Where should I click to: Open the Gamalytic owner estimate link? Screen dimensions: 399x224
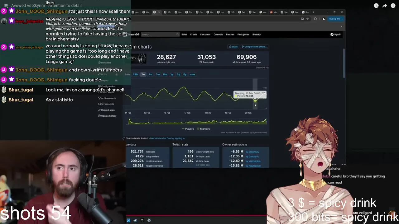[x=252, y=156]
